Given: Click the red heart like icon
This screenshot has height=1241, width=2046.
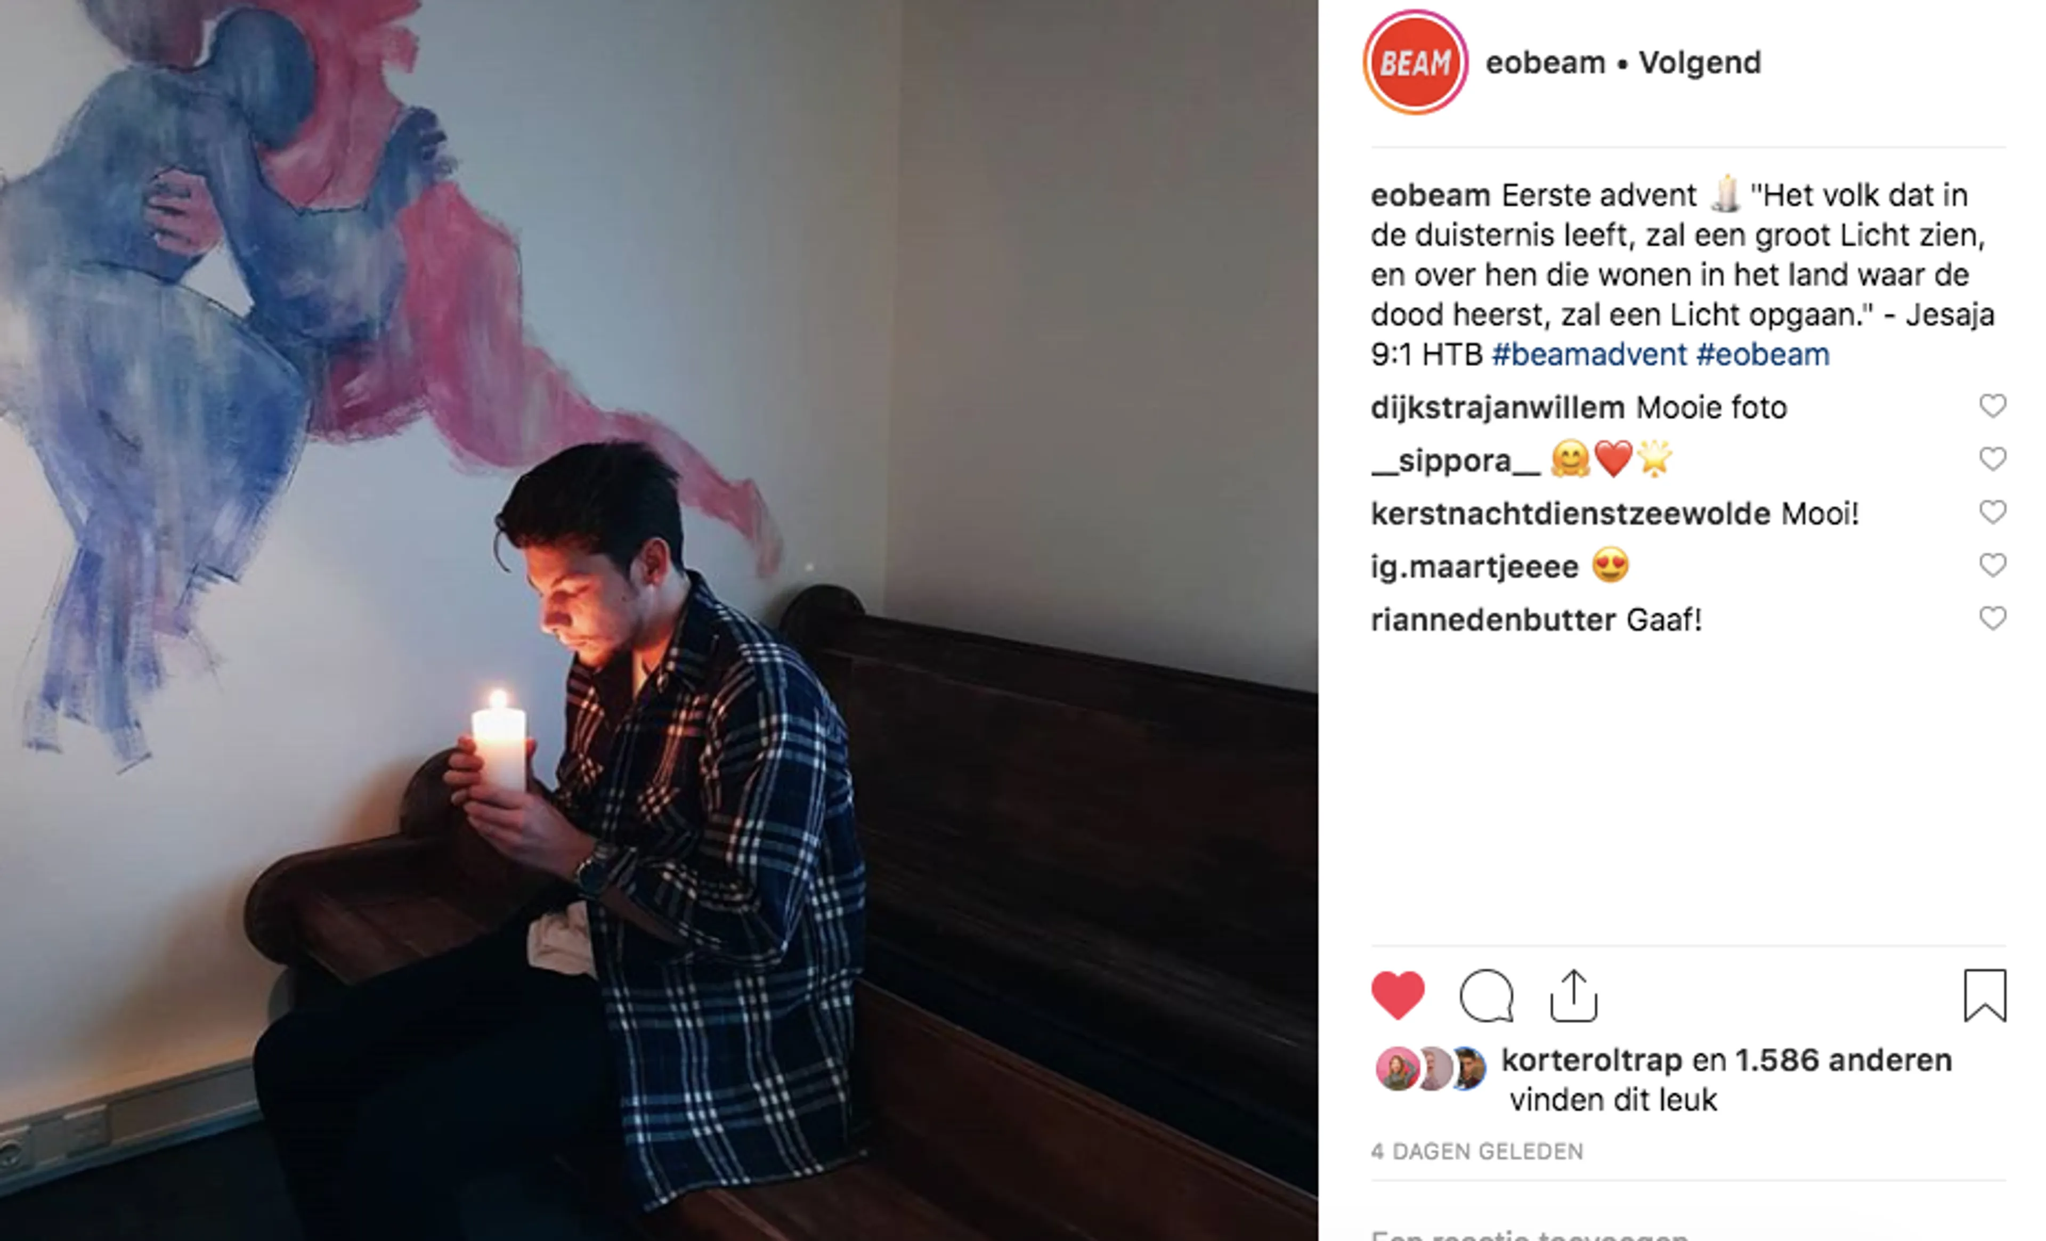Looking at the screenshot, I should [x=1398, y=994].
